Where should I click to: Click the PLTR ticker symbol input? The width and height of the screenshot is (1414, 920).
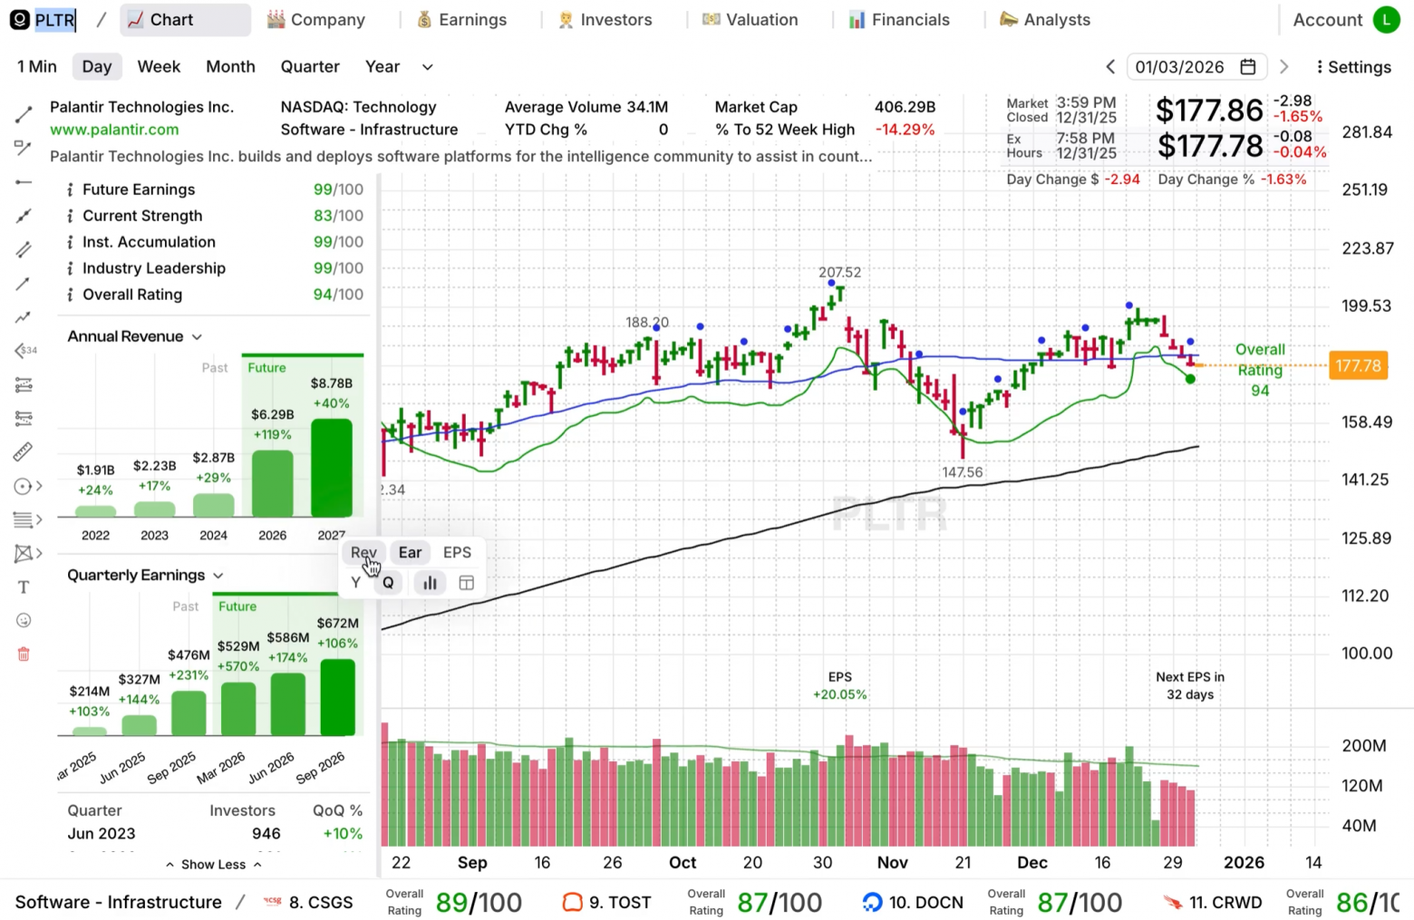[x=54, y=20]
